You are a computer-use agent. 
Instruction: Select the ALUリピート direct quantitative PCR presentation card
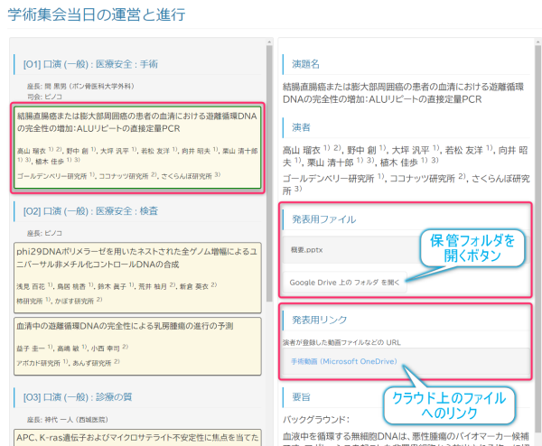(138, 147)
